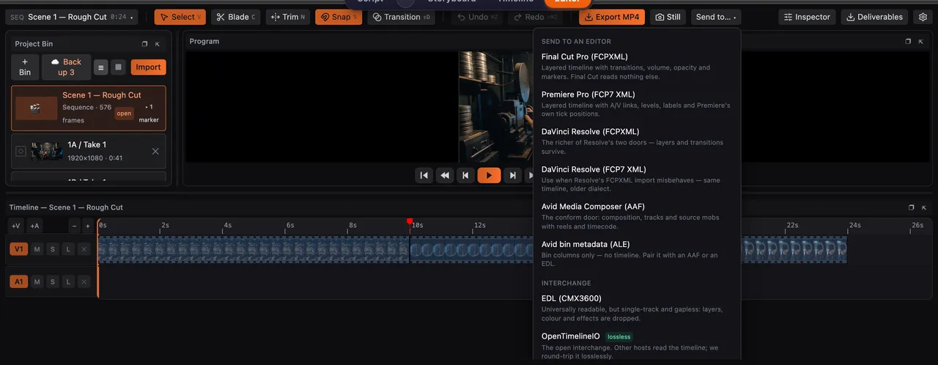Export the sequence as MP4
Image resolution: width=938 pixels, height=365 pixels.
point(612,17)
